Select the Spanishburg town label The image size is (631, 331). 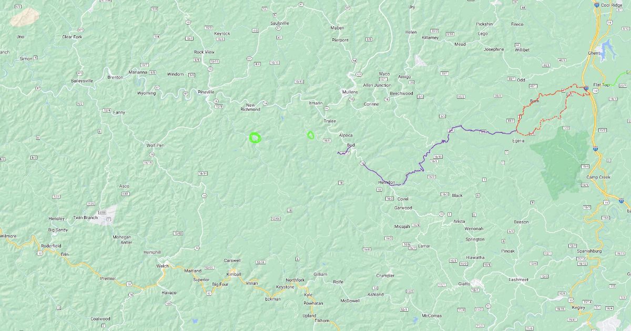pos(588,251)
